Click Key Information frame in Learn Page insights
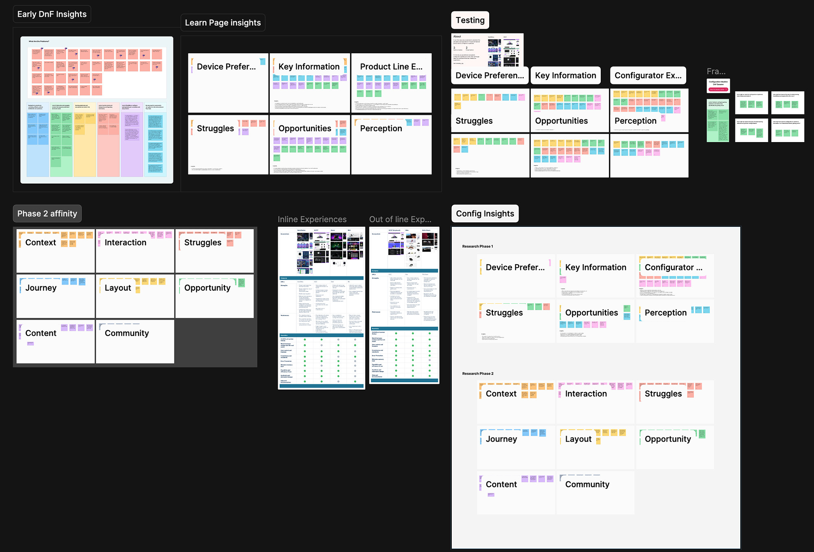814x552 pixels. coord(310,83)
